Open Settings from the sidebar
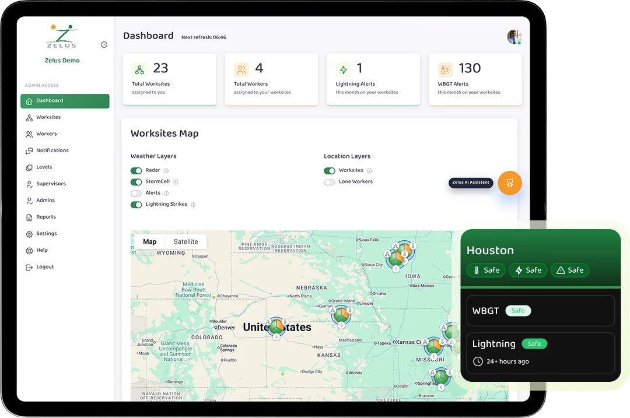Image resolution: width=630 pixels, height=418 pixels. coord(46,234)
